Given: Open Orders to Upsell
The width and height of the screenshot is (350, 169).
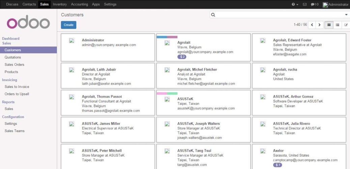Looking at the screenshot, I should pyautogui.click(x=17, y=94).
